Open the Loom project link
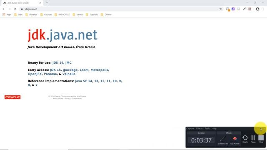Image resolution: width=267 pixels, height=150 pixels. [x=84, y=70]
